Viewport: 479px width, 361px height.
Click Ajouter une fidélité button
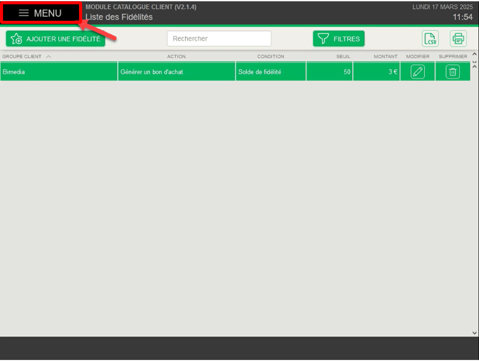pos(56,39)
